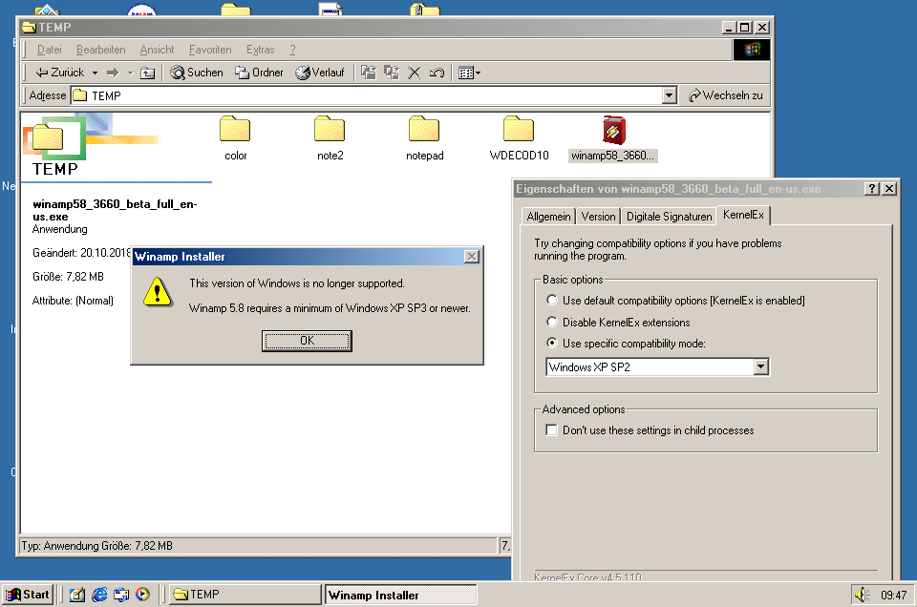Launch Internet Explorer from quick launch
This screenshot has height=607, width=917.
(x=99, y=595)
